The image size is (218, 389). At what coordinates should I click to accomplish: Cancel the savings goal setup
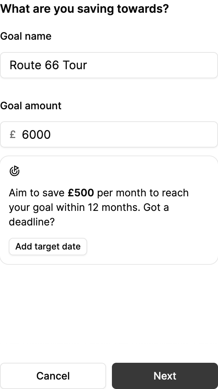(x=53, y=376)
